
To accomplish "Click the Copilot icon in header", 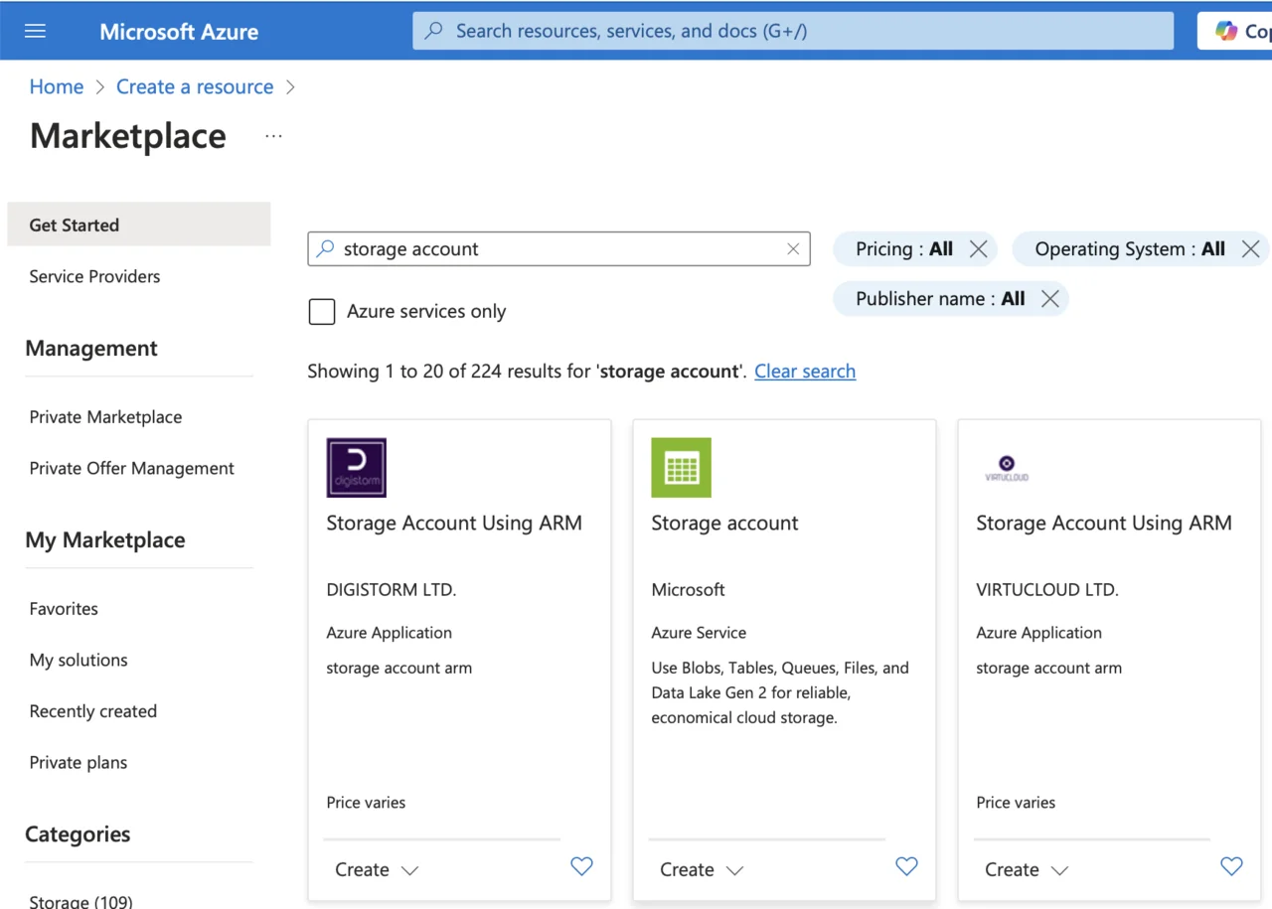I will [x=1226, y=31].
